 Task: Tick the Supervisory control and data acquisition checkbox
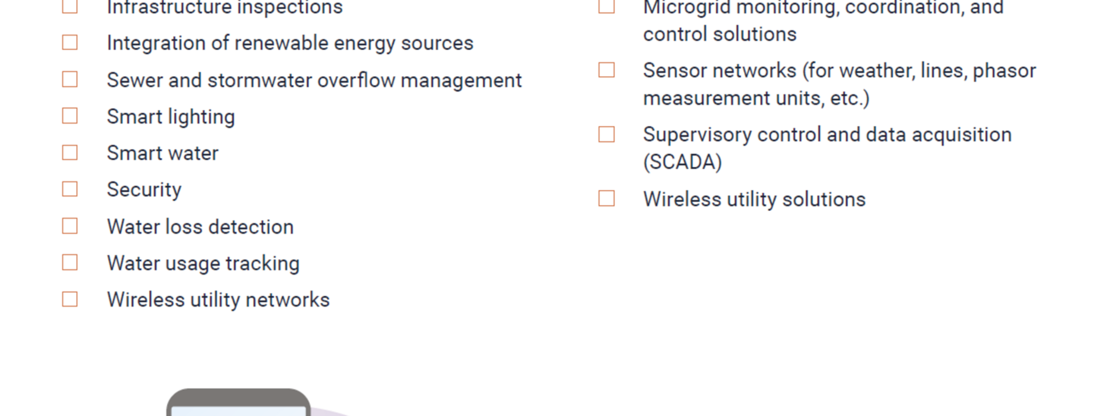tap(606, 134)
